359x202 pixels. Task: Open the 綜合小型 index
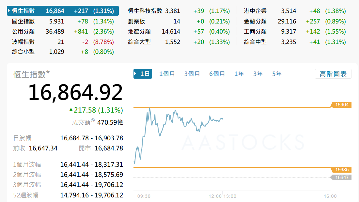pyautogui.click(x=23, y=52)
